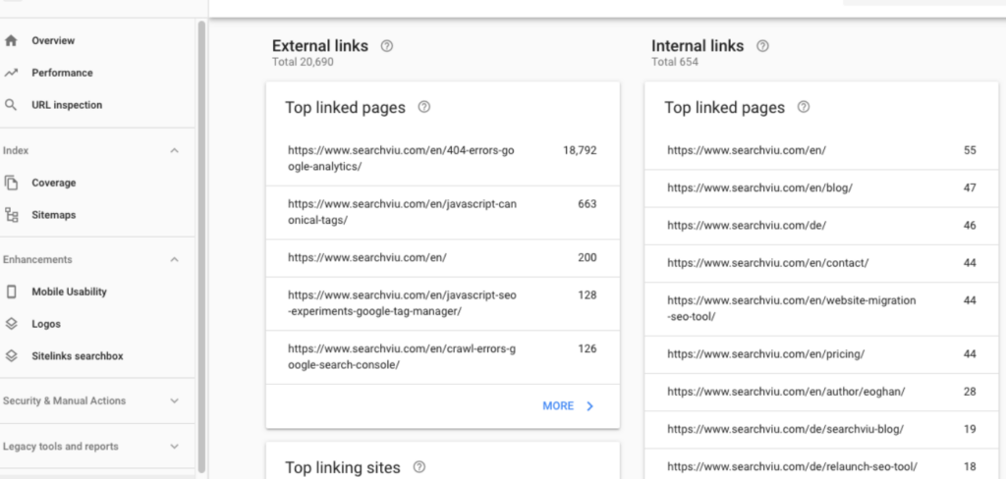The height and width of the screenshot is (479, 1006).
Task: Select Sitemaps in the sidebar
Action: coord(53,215)
